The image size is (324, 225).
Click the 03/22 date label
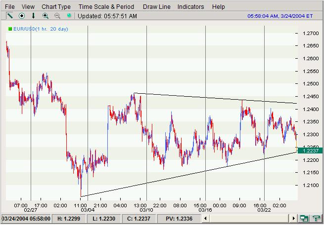point(264,210)
